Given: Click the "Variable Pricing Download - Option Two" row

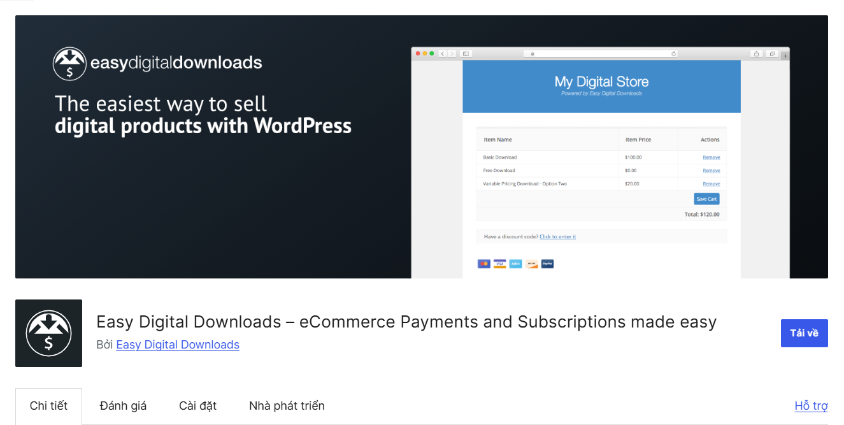Looking at the screenshot, I should tap(601, 184).
